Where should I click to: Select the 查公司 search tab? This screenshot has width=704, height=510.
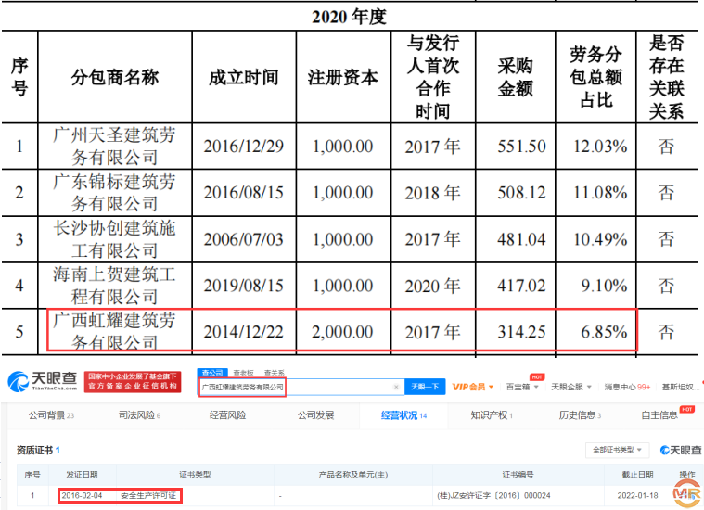click(212, 373)
